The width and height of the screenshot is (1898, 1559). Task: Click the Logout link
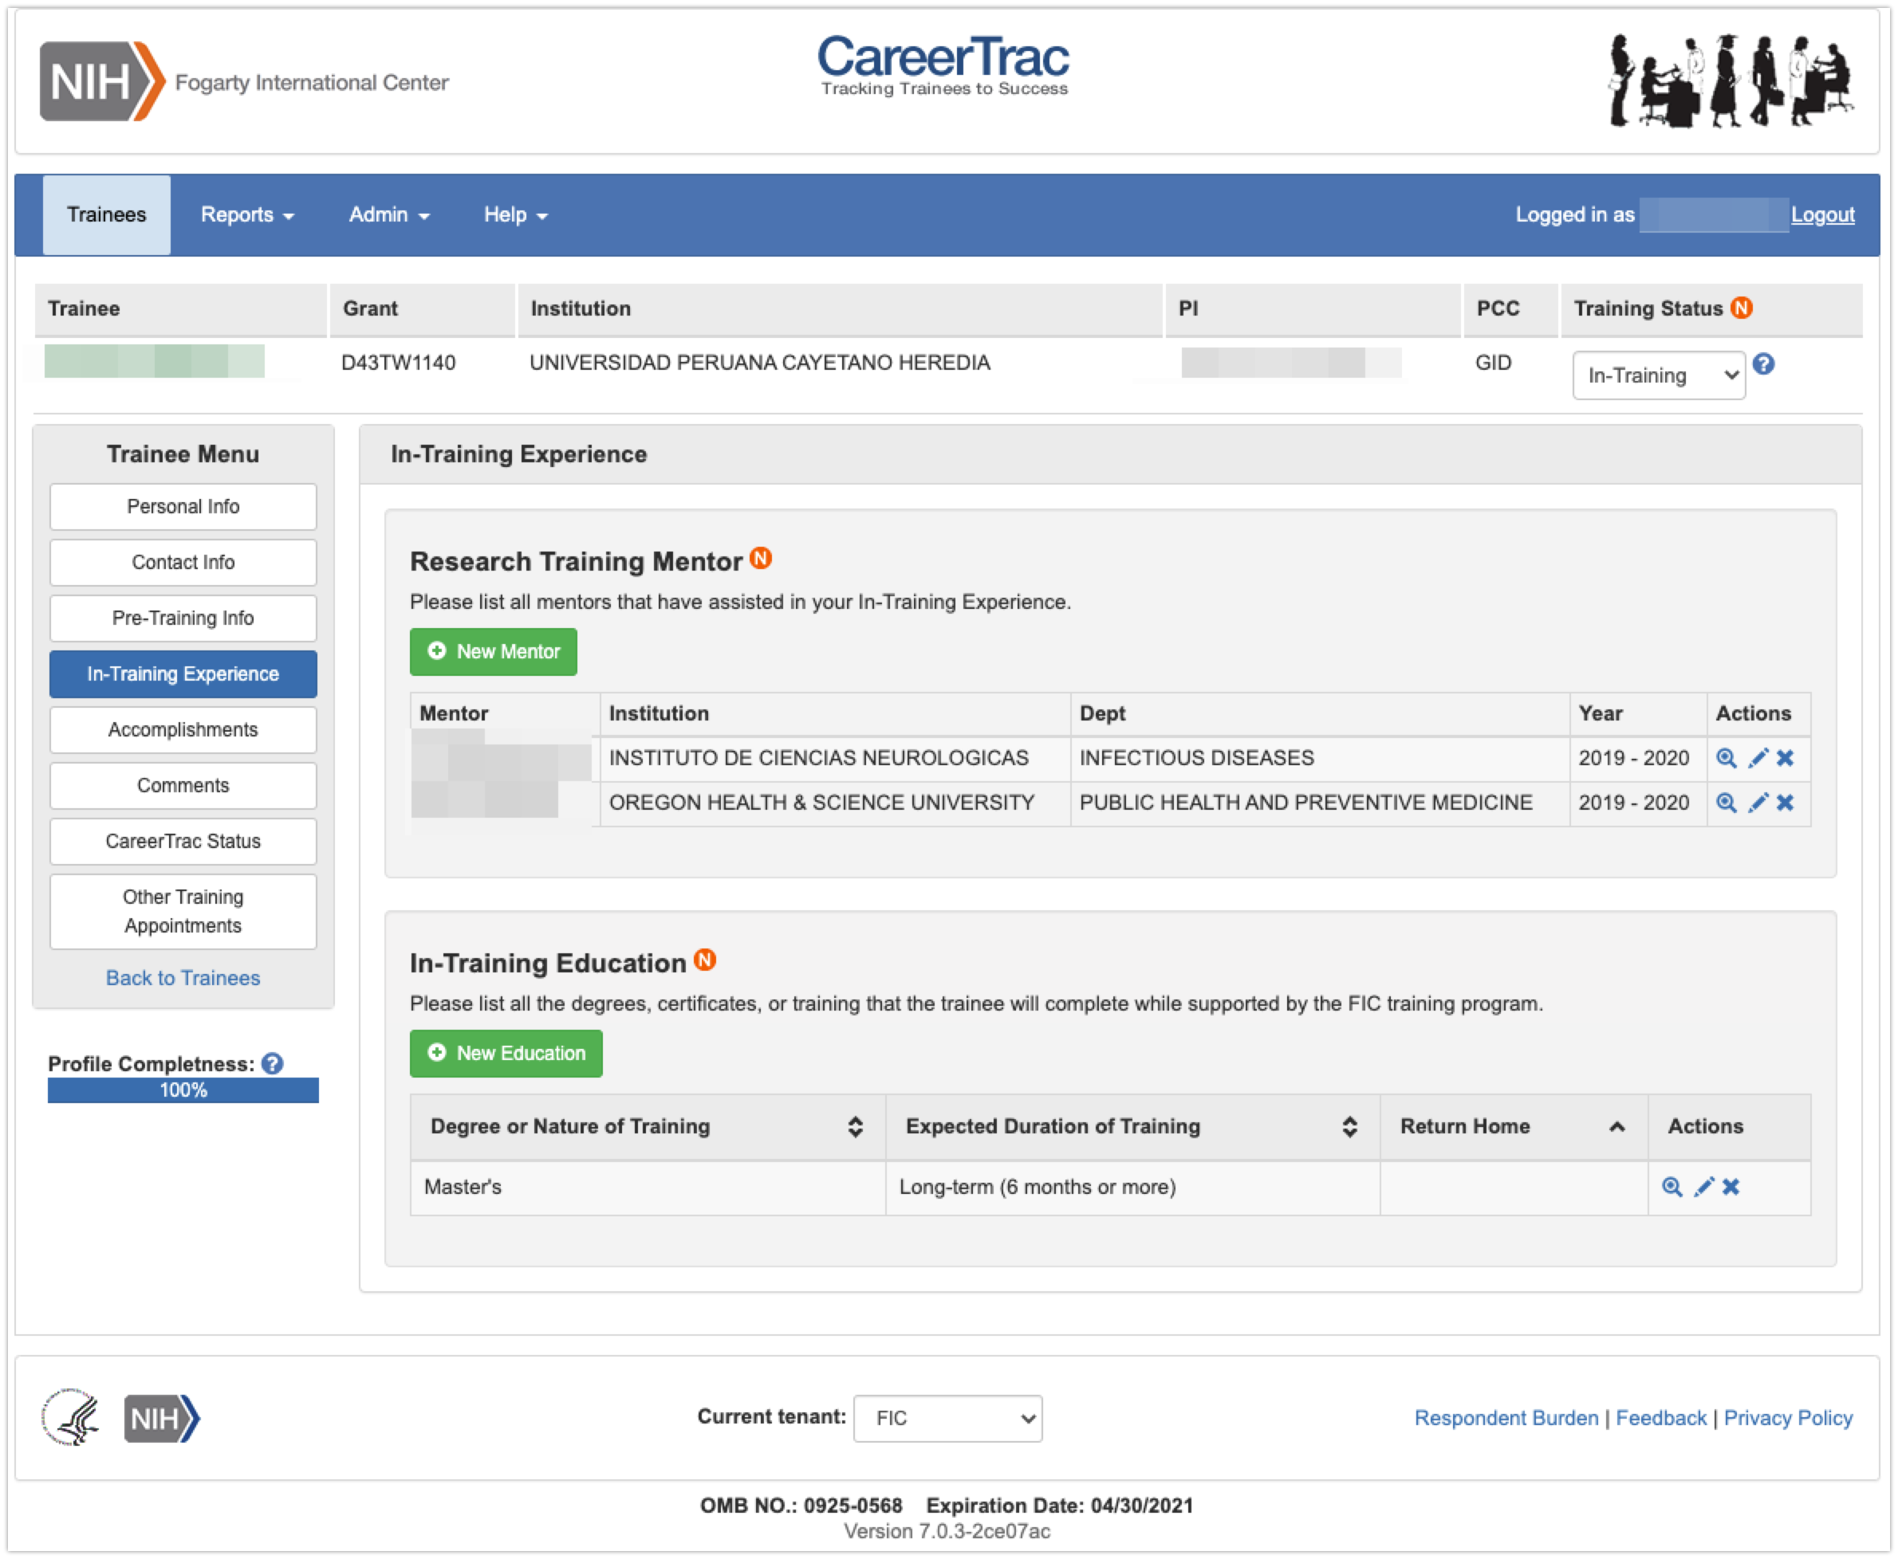click(x=1822, y=214)
